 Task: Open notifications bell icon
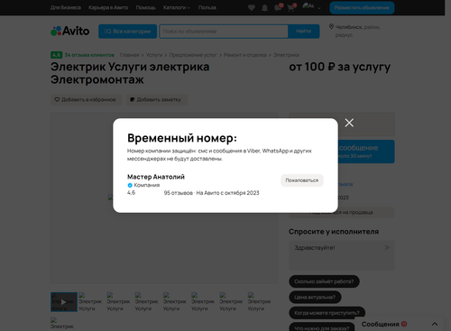tap(264, 8)
